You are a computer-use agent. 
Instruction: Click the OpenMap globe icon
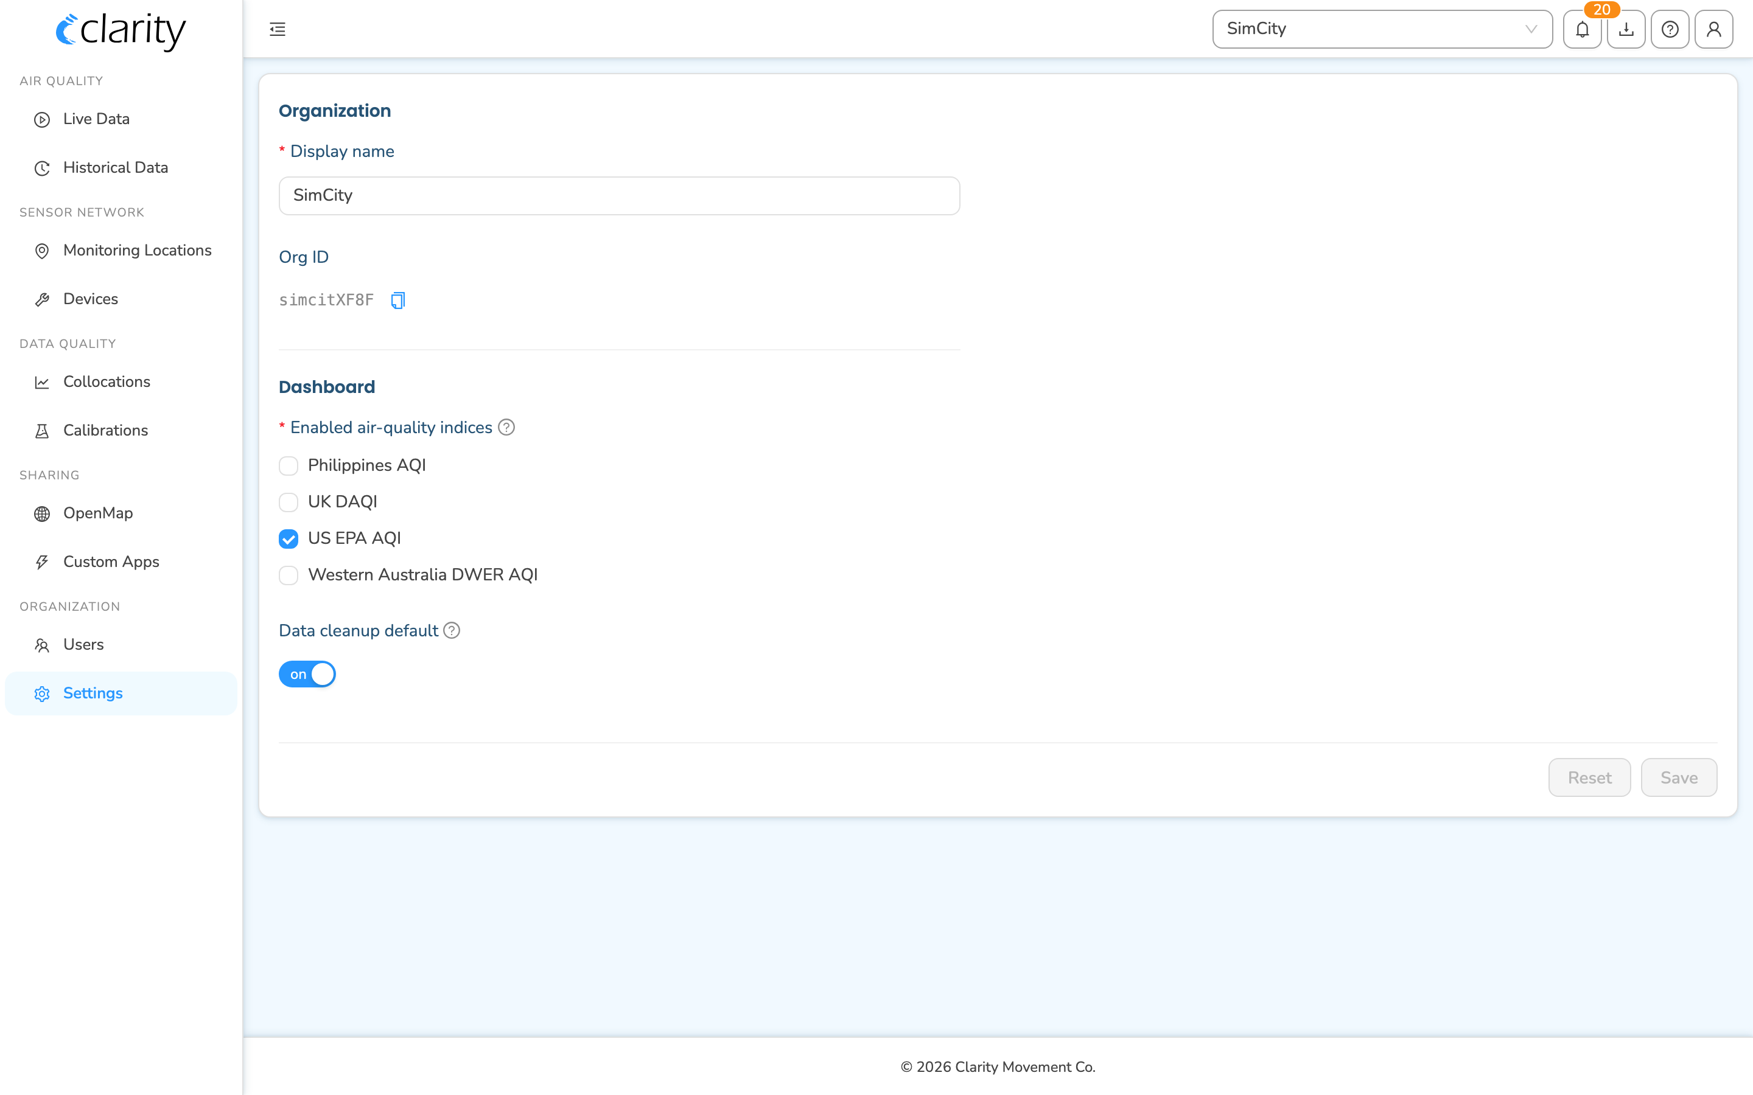point(42,513)
